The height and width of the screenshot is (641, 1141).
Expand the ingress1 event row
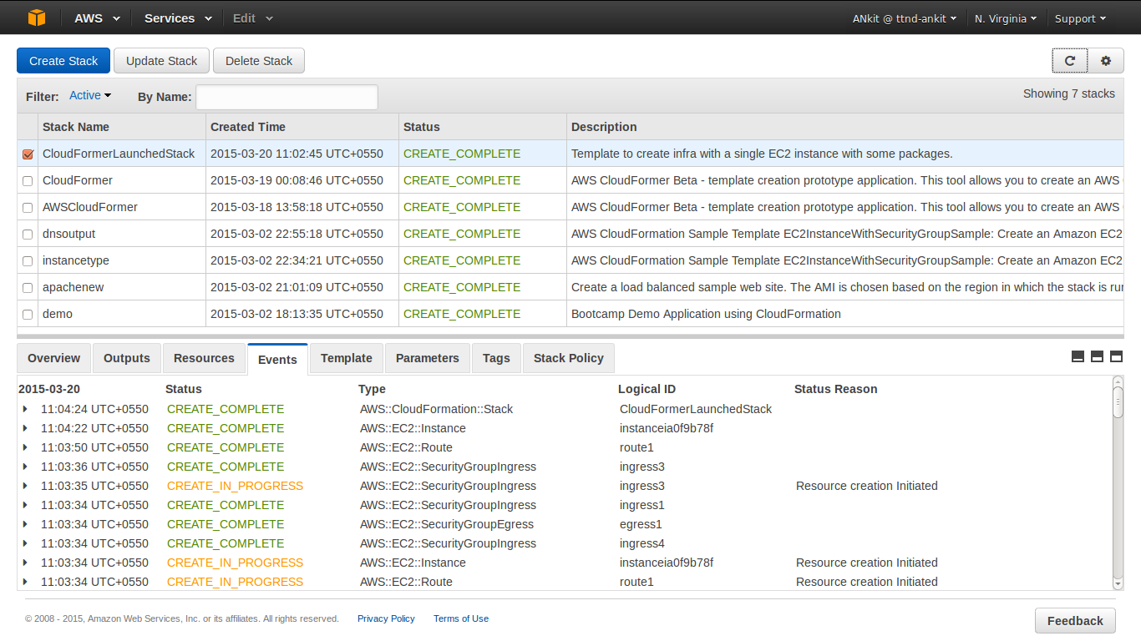tap(25, 505)
